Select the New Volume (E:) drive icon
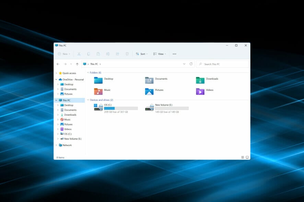Viewport: 304px width, 202px height. tap(149, 107)
